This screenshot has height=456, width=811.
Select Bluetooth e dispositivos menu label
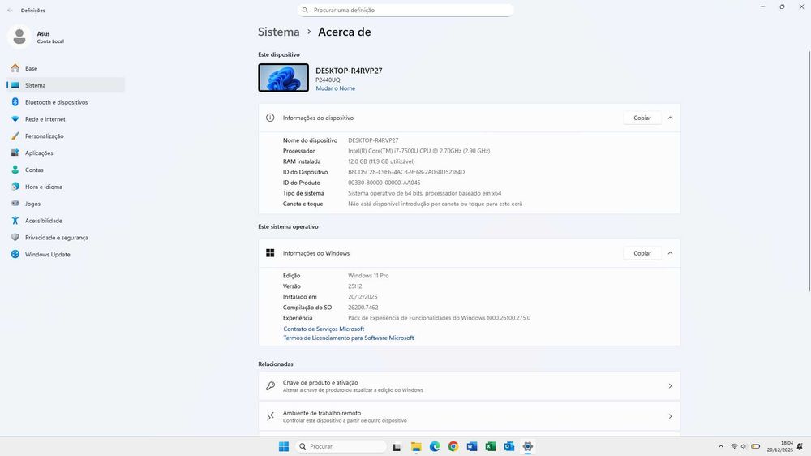click(x=57, y=102)
